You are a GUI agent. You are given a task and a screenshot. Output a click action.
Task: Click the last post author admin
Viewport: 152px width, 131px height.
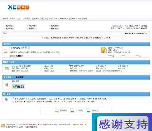(x=115, y=50)
